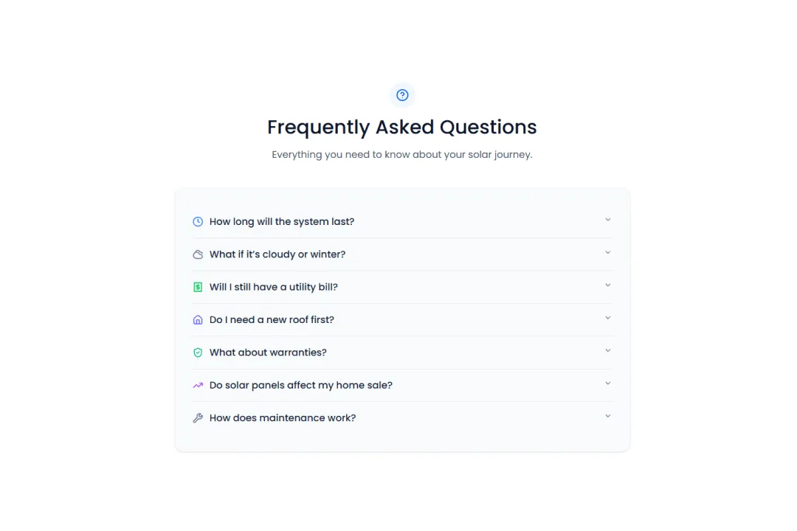Expand the 'Do I need a new roof first?' chevron
This screenshot has height=531, width=797.
(607, 318)
